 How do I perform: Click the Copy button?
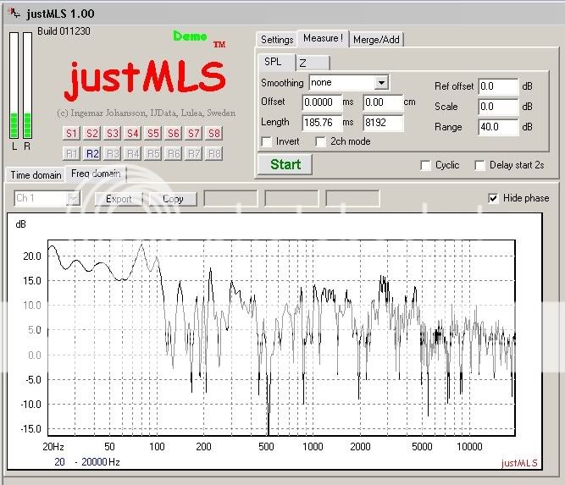pos(173,199)
